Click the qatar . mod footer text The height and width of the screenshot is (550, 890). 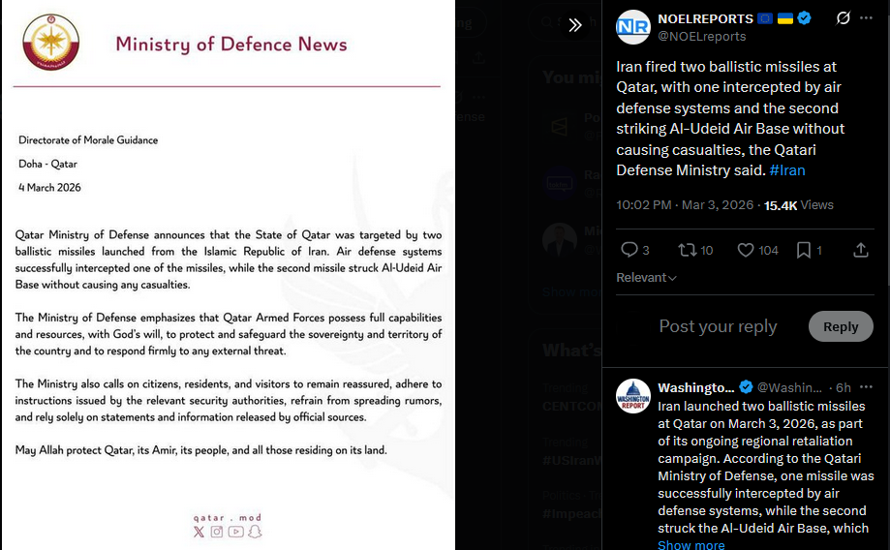coord(228,518)
